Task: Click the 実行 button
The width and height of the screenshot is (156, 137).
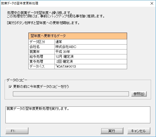Action: [x=112, y=131]
